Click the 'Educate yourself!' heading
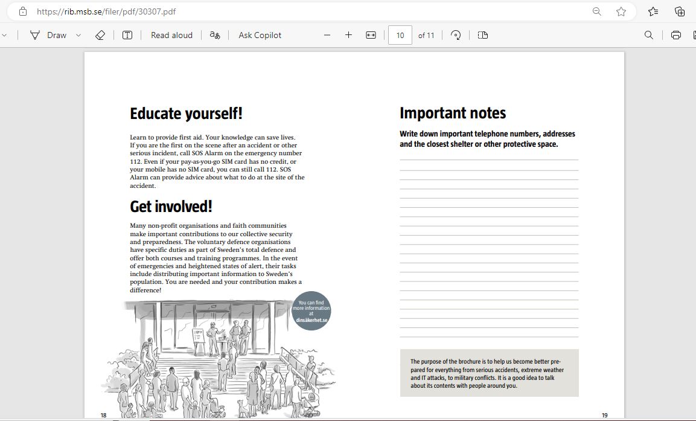This screenshot has height=421, width=696. [187, 114]
